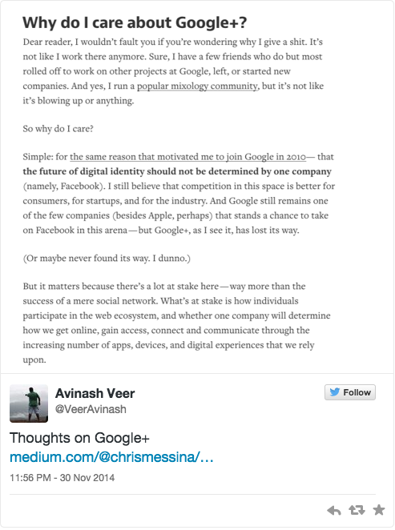Viewport: 395px width, 530px height.
Task: Click the 11:56 PM - 30 Nov 2014 timestamp
Action: [x=62, y=478]
